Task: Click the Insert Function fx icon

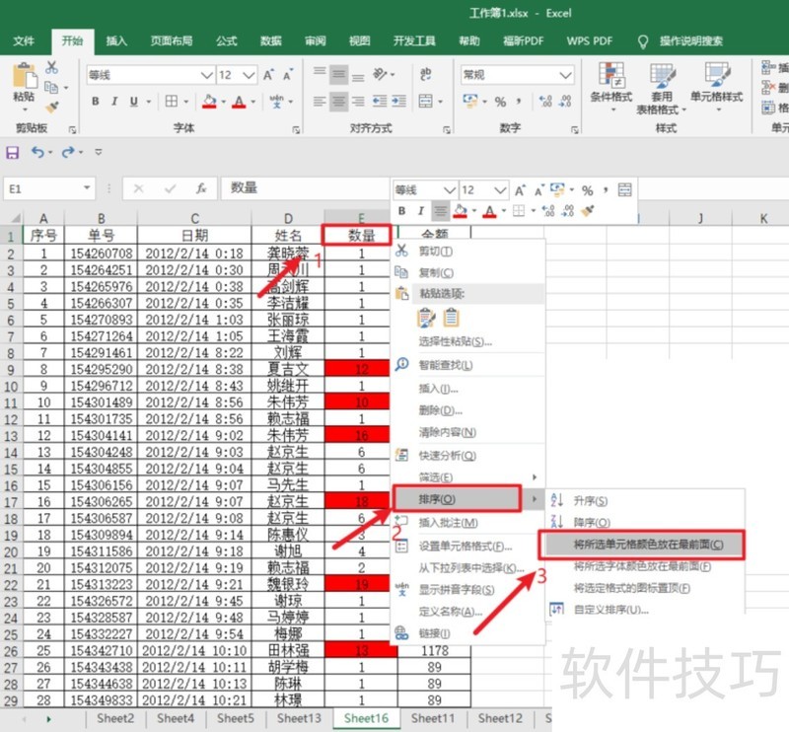Action: (x=200, y=187)
